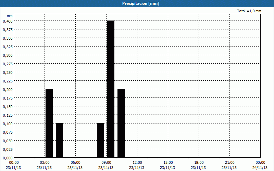Click the 23/11/13 date under 18:00
Image resolution: width=274 pixels, height=171 pixels.
point(198,168)
